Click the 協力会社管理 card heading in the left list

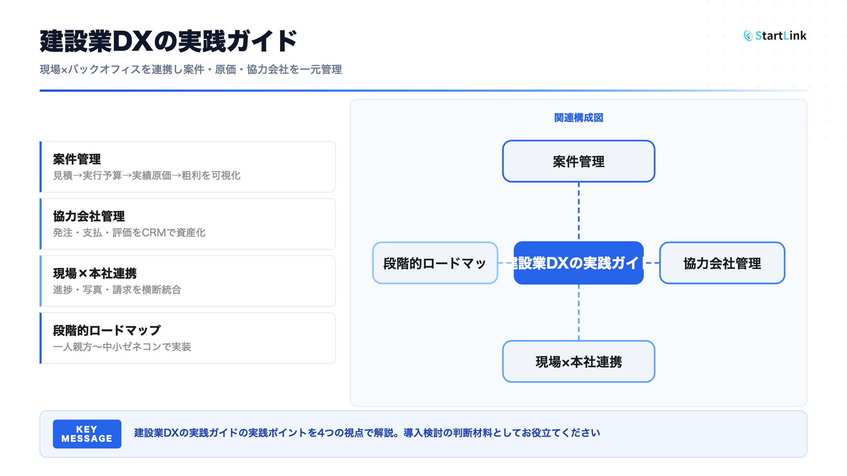pyautogui.click(x=89, y=216)
